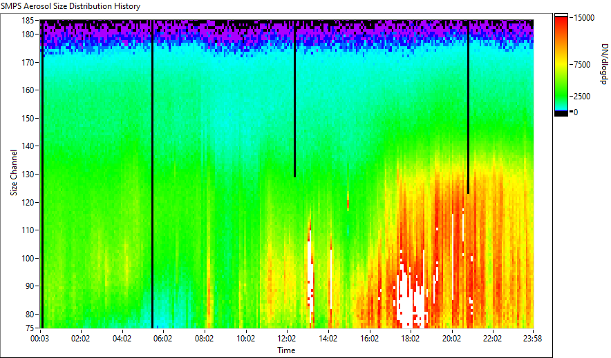This screenshot has width=611, height=358.
Task: Click the black data gap line near 20:50
Action: [x=468, y=107]
